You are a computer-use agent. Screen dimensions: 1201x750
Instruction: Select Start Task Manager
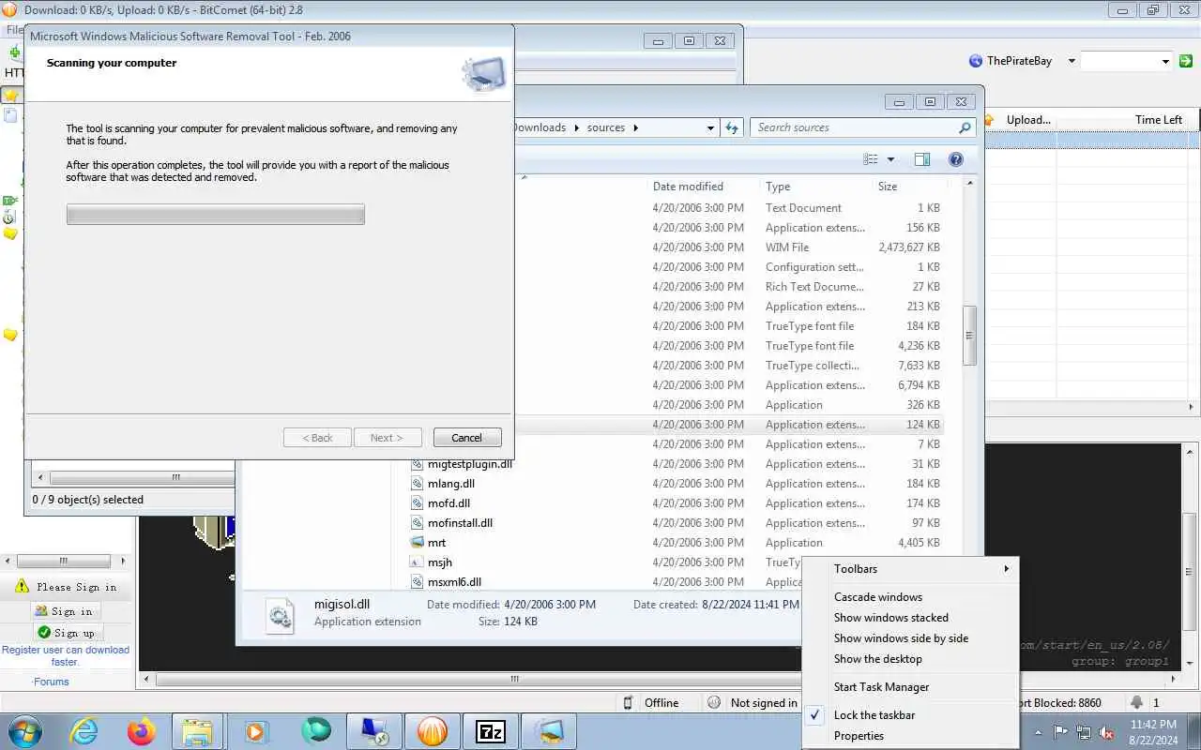881,687
